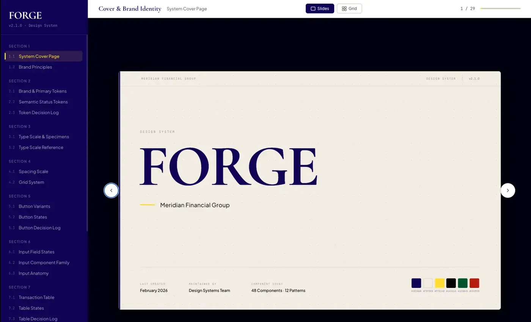Click the green color swatch
The height and width of the screenshot is (322, 531).
click(462, 283)
